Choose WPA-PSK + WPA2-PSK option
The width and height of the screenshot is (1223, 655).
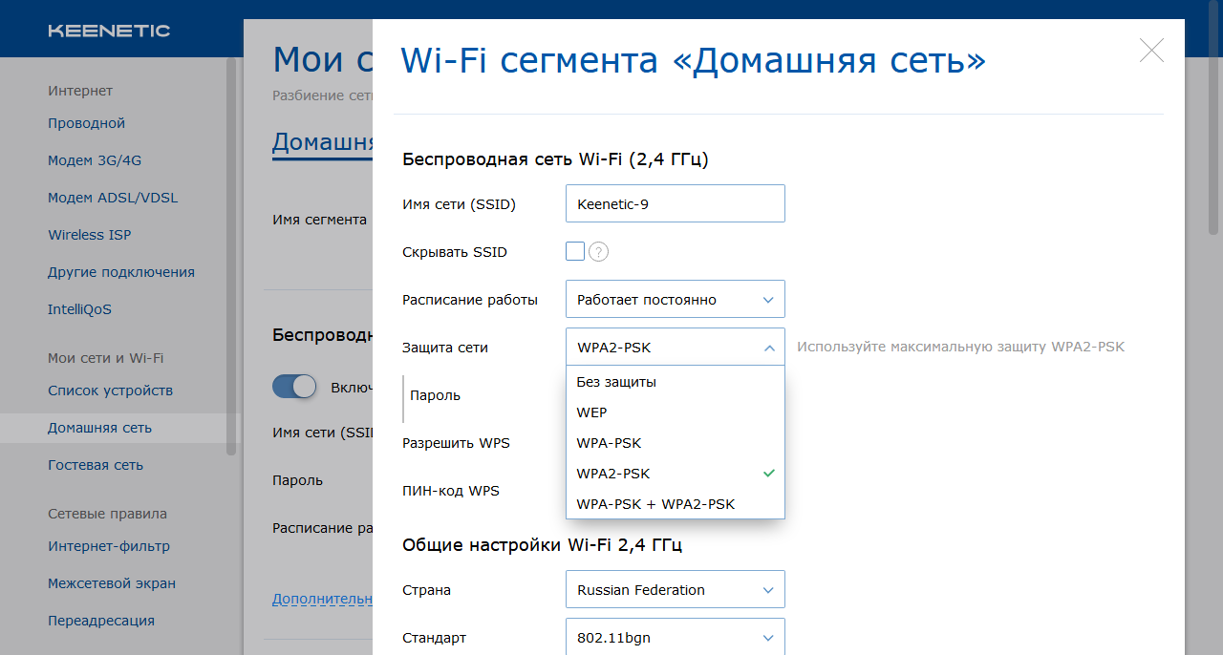click(x=676, y=504)
